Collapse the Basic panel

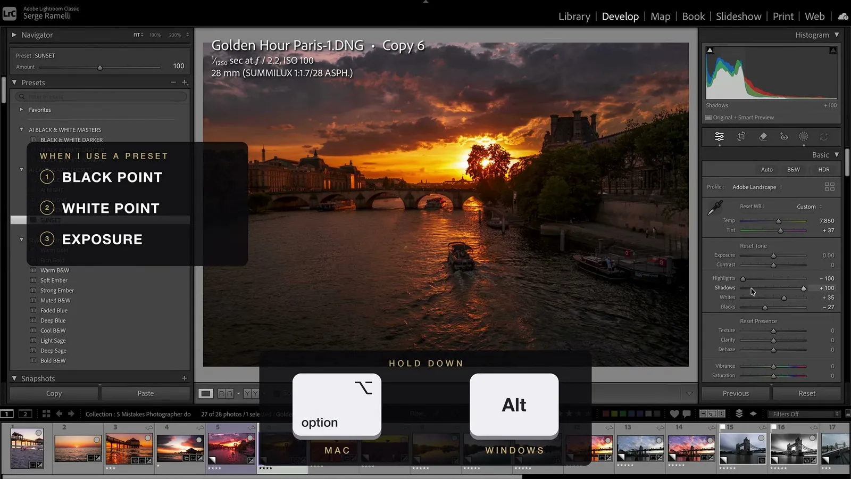(837, 155)
